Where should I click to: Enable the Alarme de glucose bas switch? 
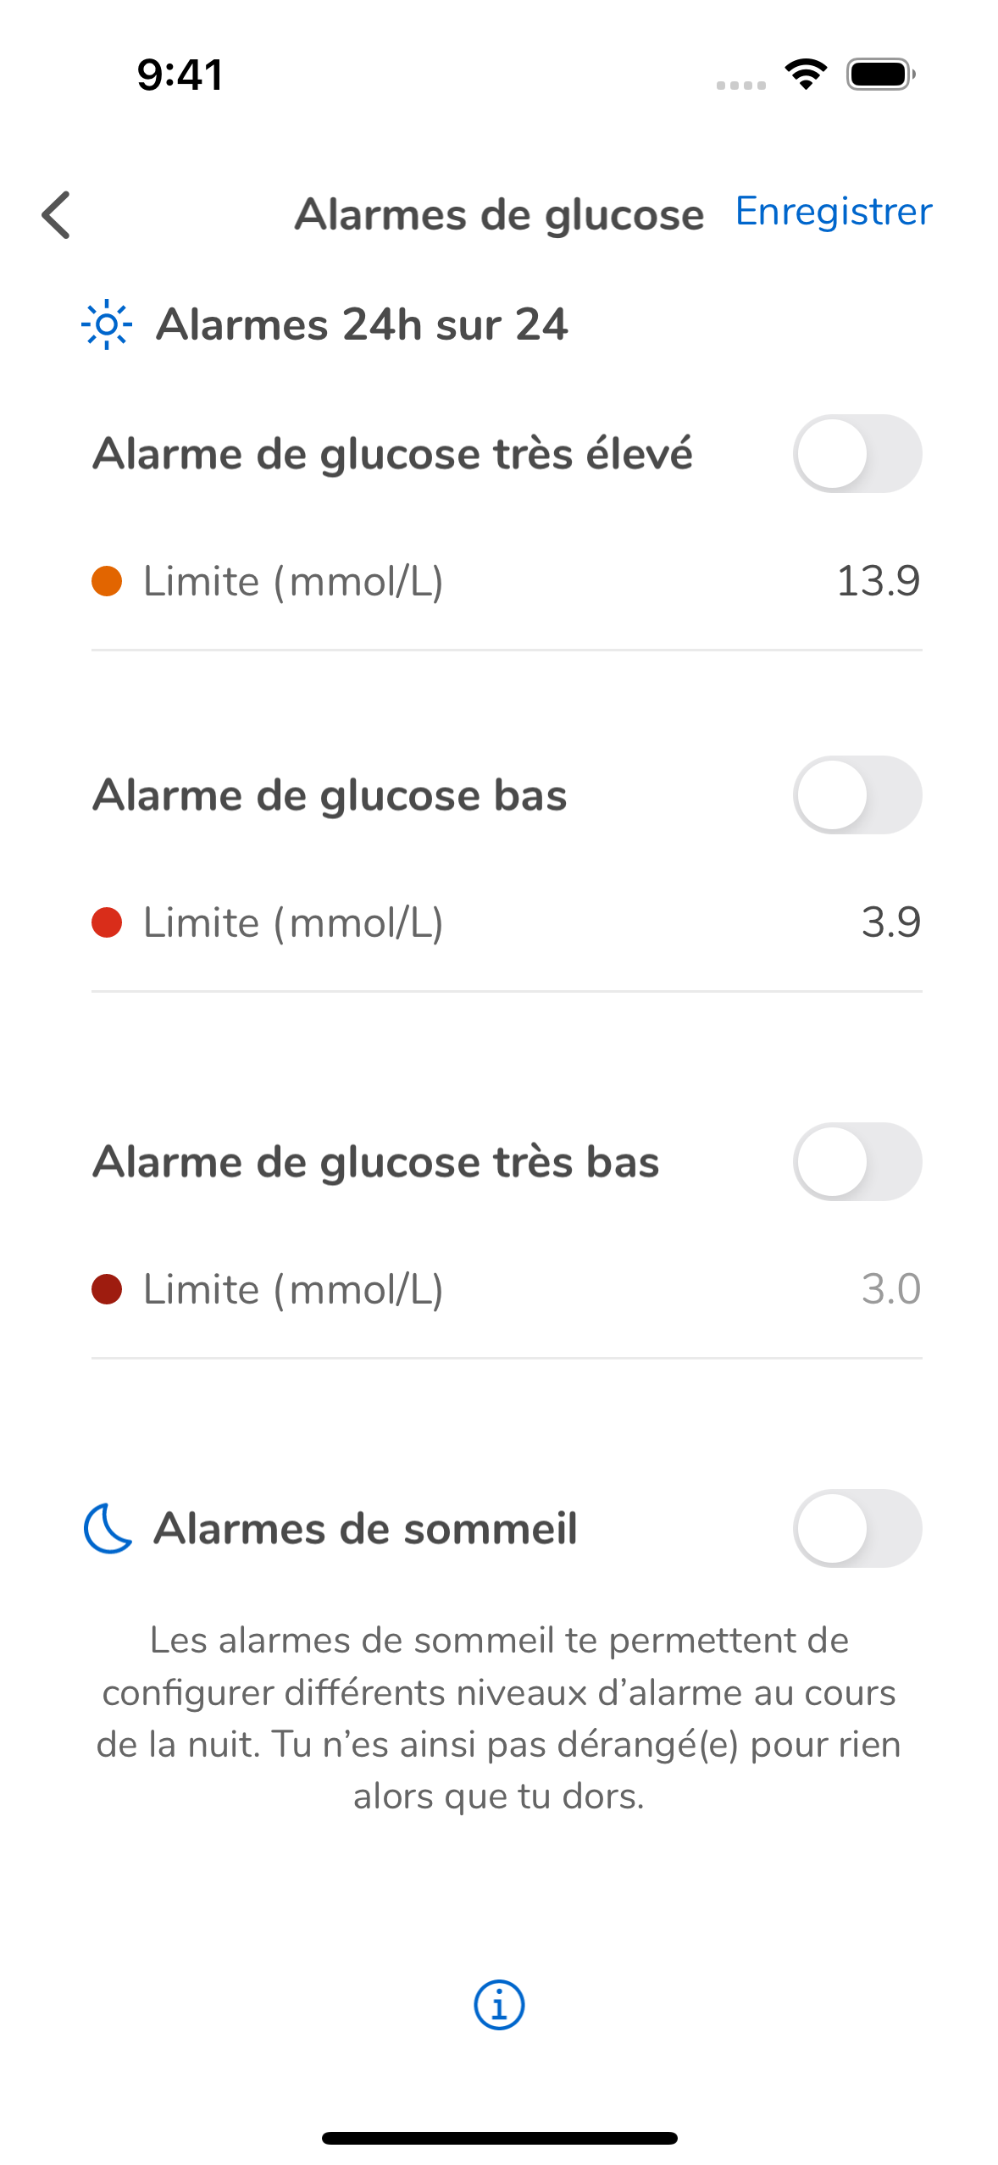857,795
